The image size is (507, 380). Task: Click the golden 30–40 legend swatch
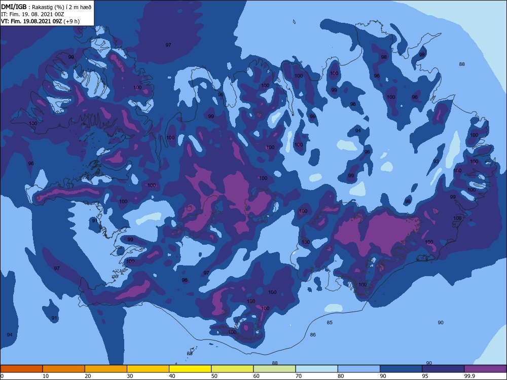(x=148, y=369)
